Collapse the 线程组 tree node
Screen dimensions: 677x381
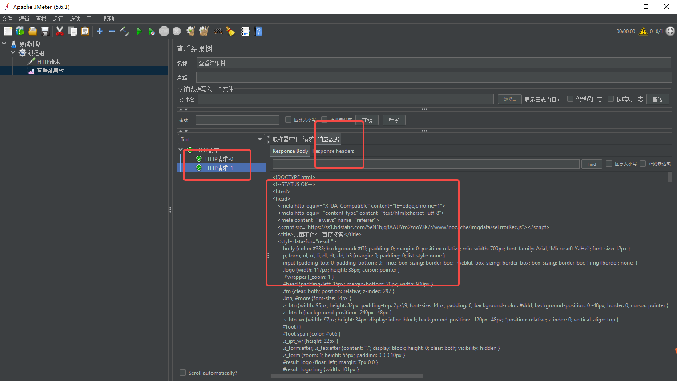[13, 53]
